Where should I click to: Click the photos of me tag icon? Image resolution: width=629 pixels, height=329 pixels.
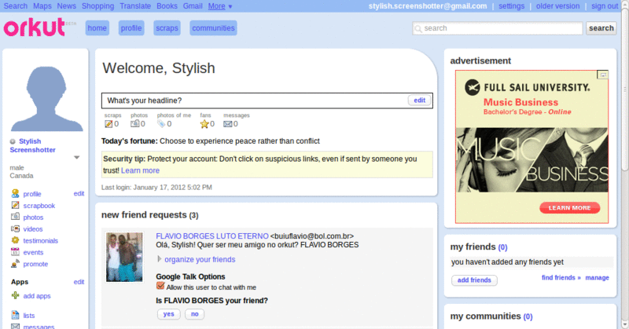click(x=161, y=124)
